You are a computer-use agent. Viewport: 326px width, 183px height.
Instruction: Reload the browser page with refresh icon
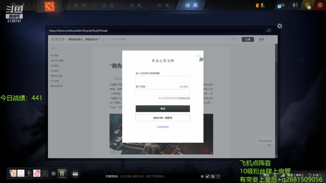[x=269, y=30]
